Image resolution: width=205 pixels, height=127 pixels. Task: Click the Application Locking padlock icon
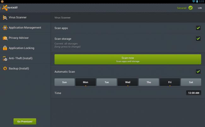[5, 48]
